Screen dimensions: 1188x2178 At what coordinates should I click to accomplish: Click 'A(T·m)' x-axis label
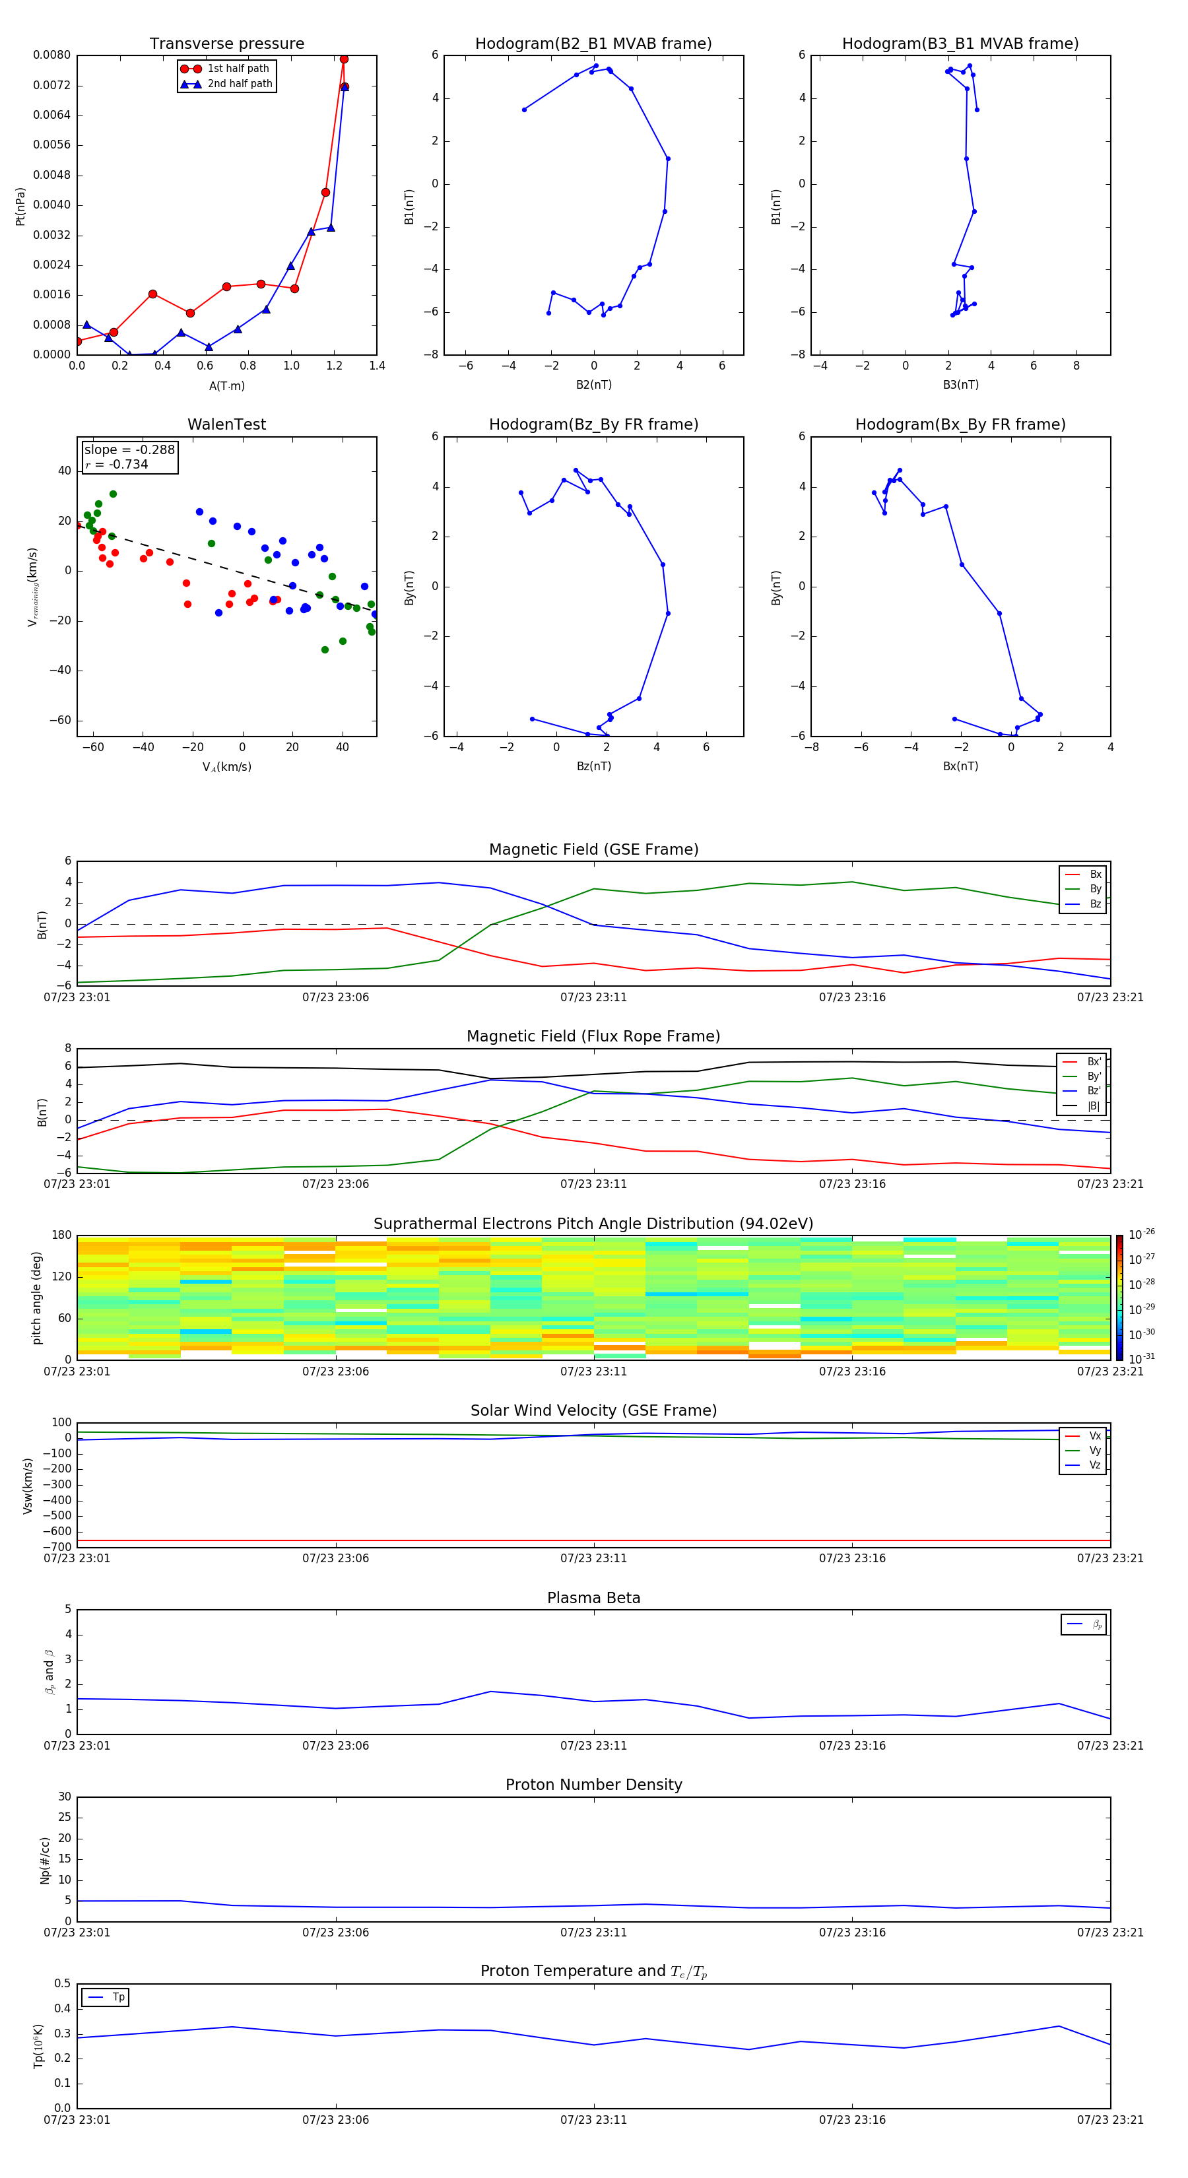coord(226,386)
